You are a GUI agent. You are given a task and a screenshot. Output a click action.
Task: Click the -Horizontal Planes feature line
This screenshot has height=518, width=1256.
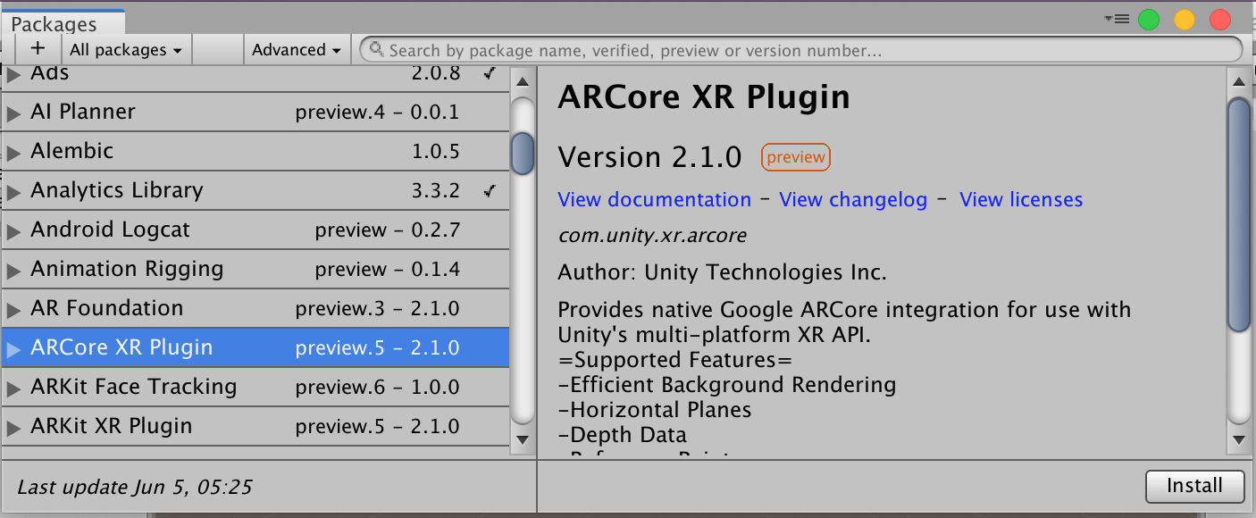pyautogui.click(x=655, y=410)
